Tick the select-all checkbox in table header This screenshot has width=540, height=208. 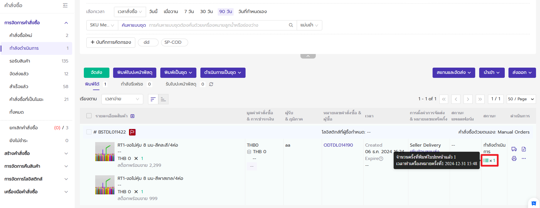pyautogui.click(x=89, y=116)
